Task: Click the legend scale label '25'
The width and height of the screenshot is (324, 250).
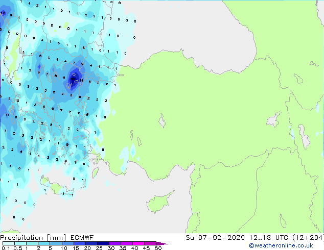Action: 99,248
